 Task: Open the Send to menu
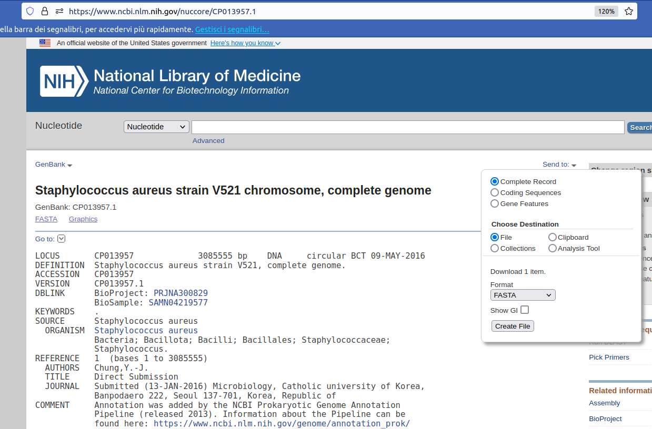point(559,165)
